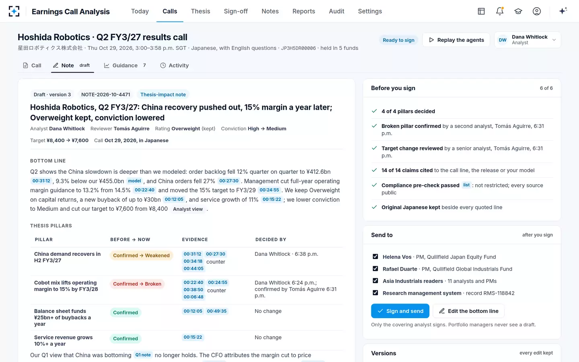
Task: Switch to the Thesis menu item
Action: click(201, 11)
